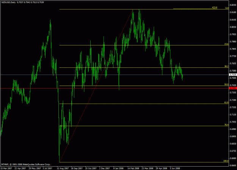Click the 23.6 Fibonacci retracement label
This screenshot has height=170, width=237.
(226, 44)
